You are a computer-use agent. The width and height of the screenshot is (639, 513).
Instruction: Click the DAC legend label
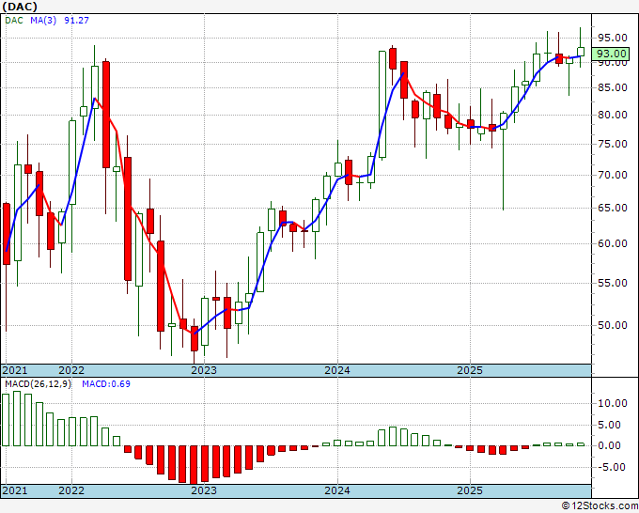point(14,21)
